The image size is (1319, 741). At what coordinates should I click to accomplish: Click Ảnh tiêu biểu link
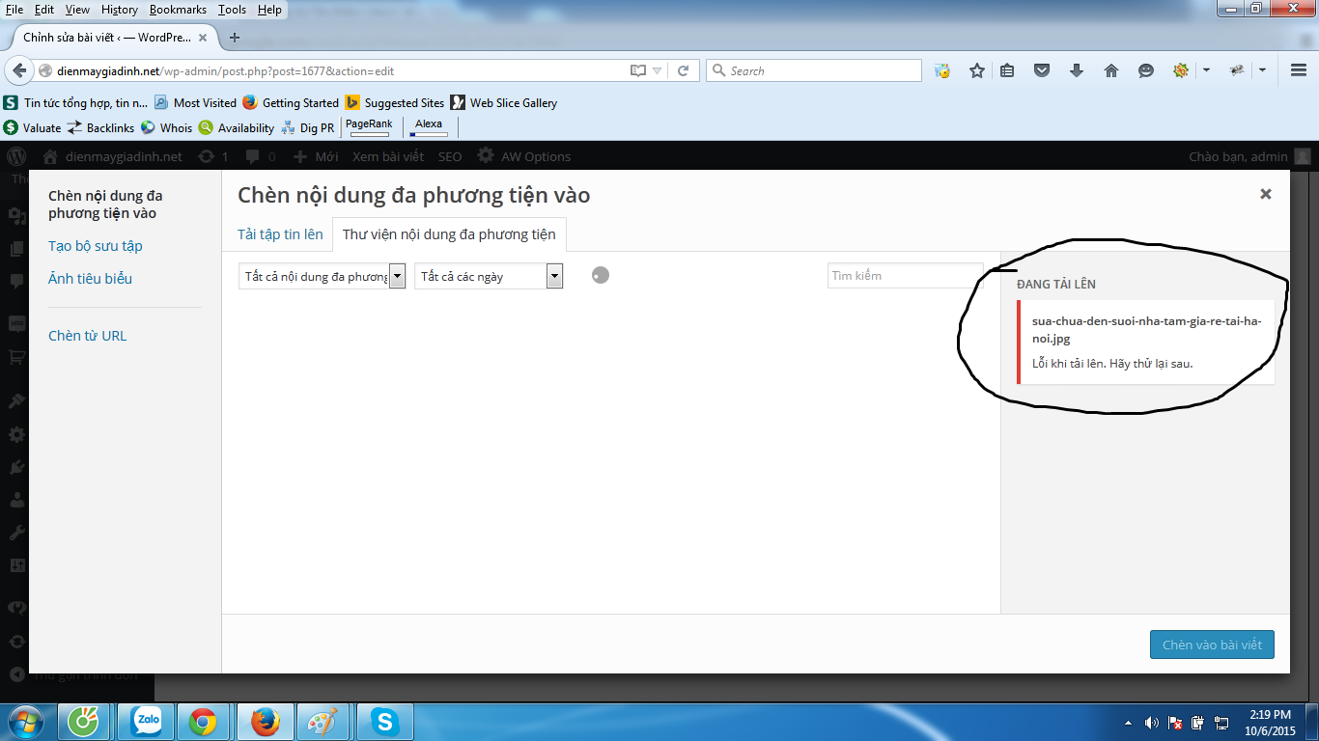tap(90, 279)
